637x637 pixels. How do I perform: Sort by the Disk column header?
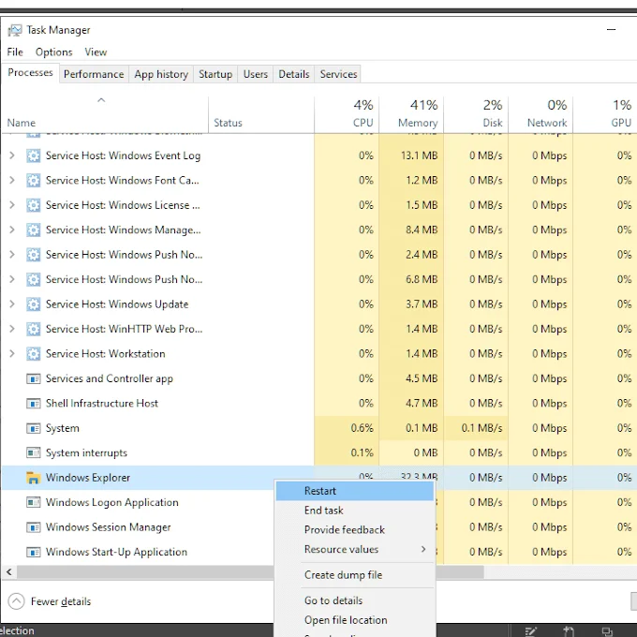(476, 114)
